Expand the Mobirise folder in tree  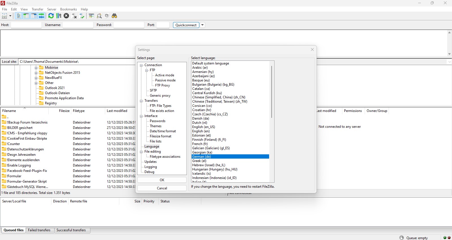click(36, 68)
